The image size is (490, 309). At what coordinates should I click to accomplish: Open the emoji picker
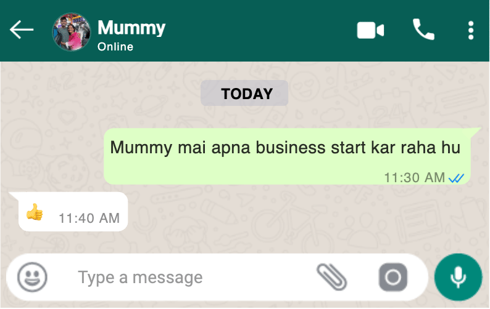coord(32,277)
